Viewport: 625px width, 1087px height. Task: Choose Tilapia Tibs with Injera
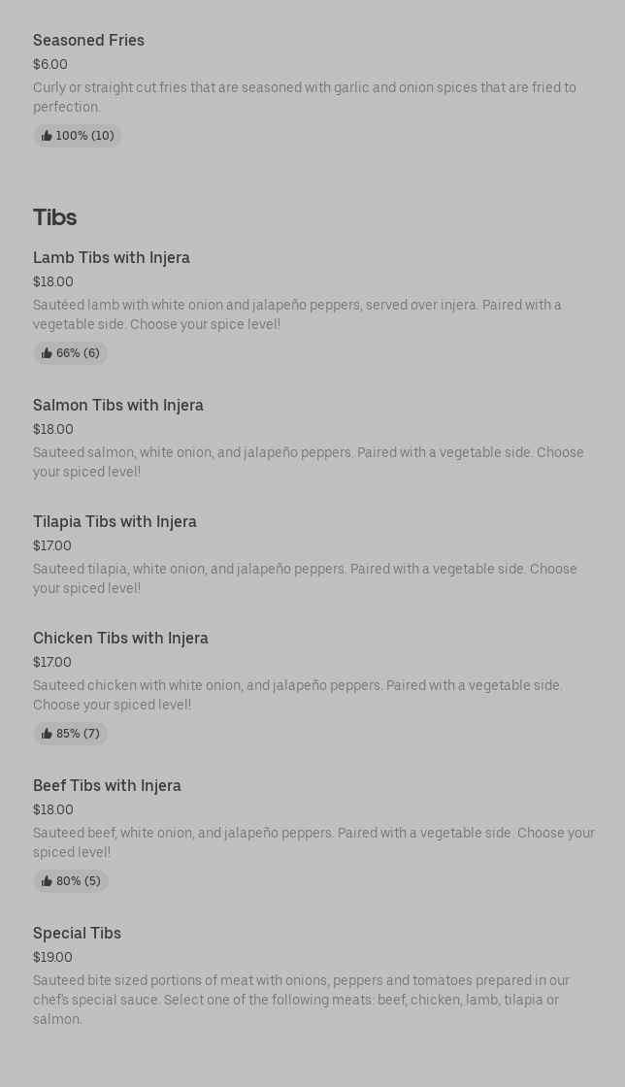115,521
